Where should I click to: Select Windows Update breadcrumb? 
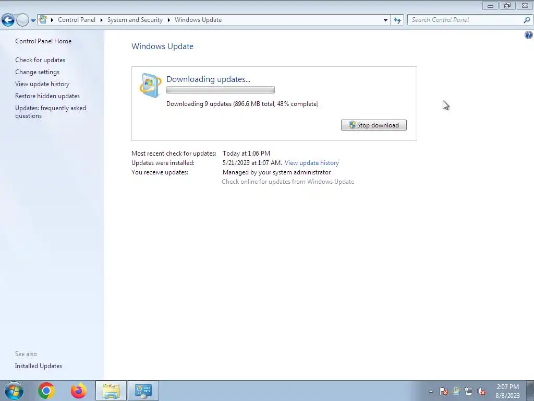[x=198, y=20]
